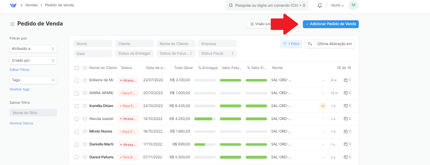Go to Vendas breadcrumb

click(x=31, y=5)
